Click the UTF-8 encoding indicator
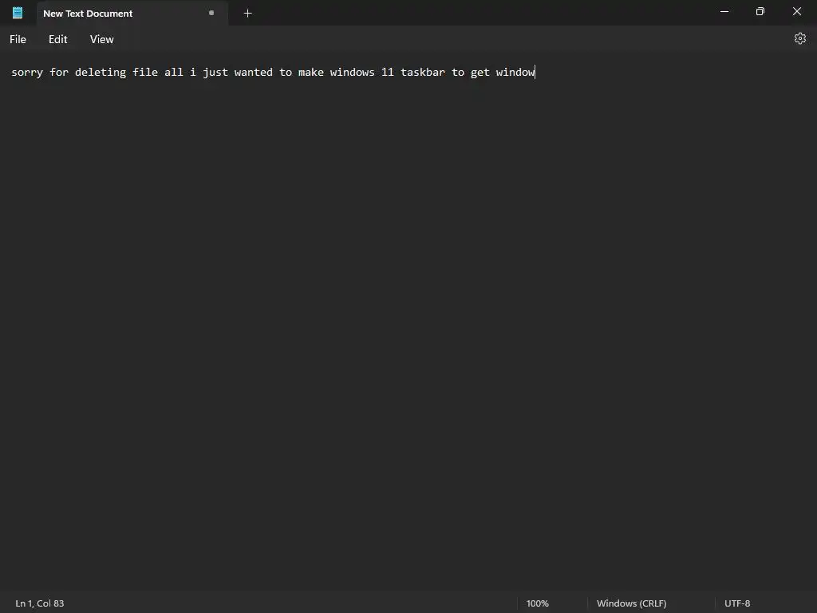817x613 pixels. [x=736, y=603]
